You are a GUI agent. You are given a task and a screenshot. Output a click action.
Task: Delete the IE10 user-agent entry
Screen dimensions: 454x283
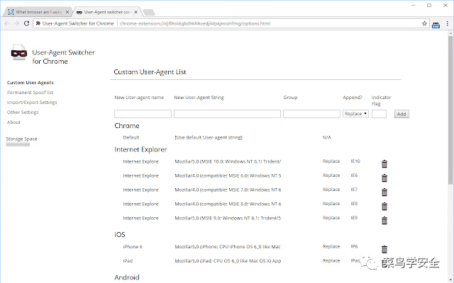tap(384, 163)
